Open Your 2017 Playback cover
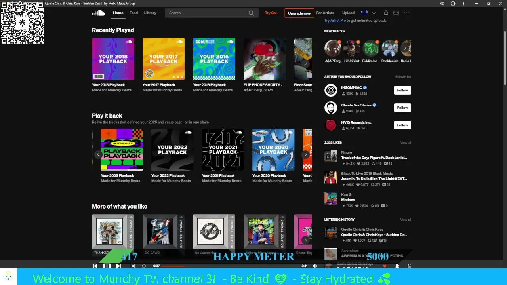 point(164,59)
